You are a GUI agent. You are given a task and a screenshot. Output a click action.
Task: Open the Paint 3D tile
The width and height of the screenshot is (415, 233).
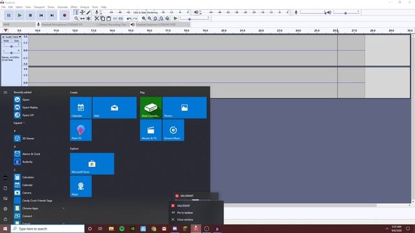[x=80, y=130]
